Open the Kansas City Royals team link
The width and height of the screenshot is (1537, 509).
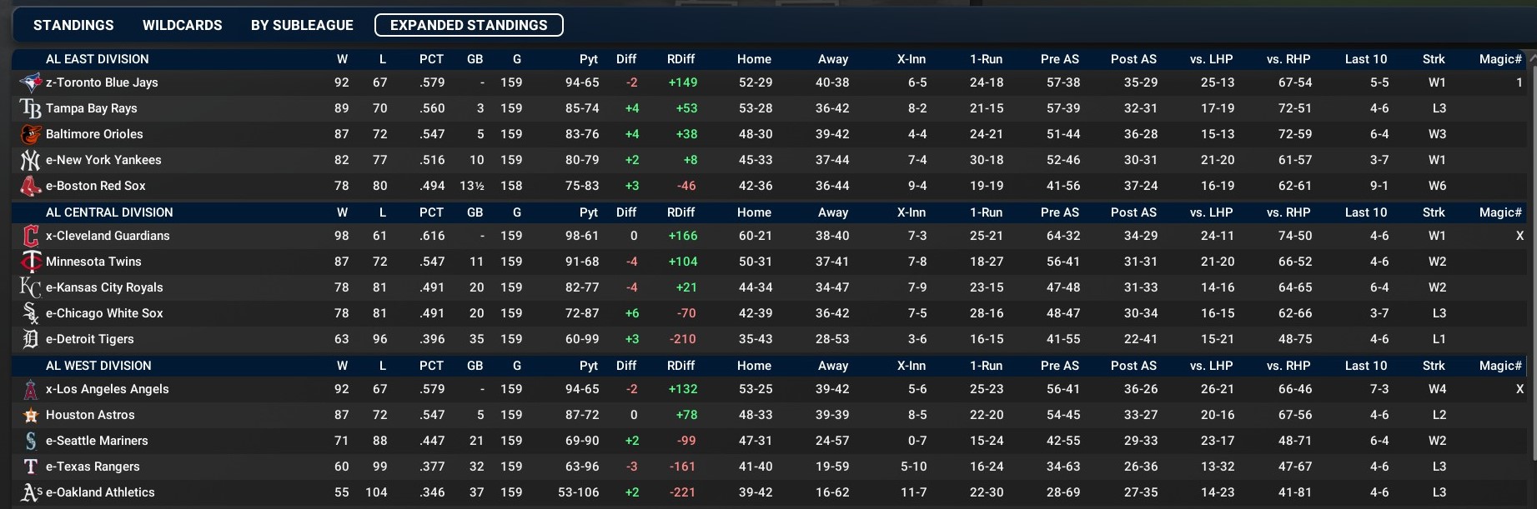(104, 287)
